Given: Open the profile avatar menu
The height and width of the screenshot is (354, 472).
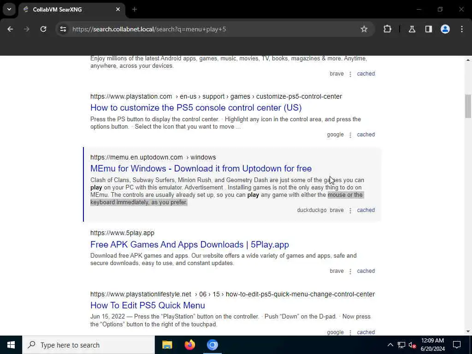Looking at the screenshot, I should pyautogui.click(x=445, y=29).
